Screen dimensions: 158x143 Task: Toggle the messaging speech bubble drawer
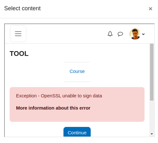click(120, 34)
